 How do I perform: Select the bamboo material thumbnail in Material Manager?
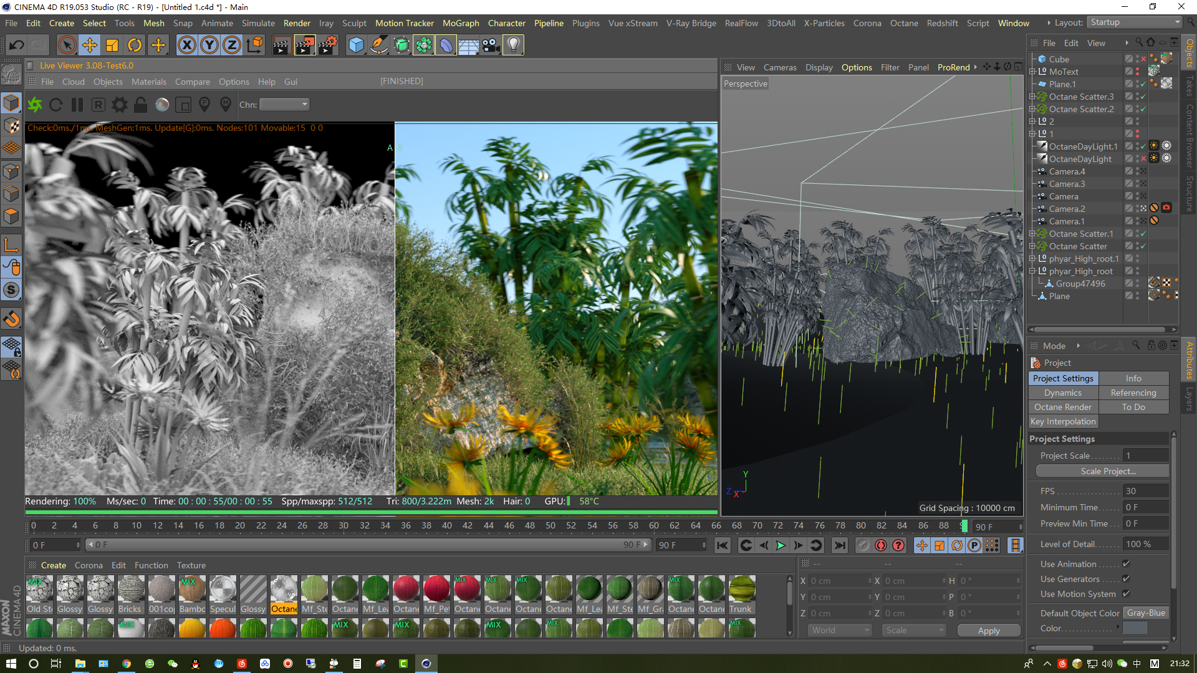coord(192,593)
